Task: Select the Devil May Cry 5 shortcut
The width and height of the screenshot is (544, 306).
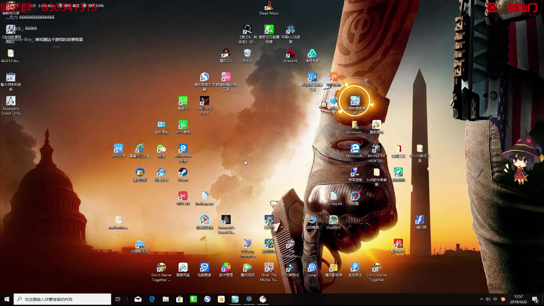Action: [204, 106]
